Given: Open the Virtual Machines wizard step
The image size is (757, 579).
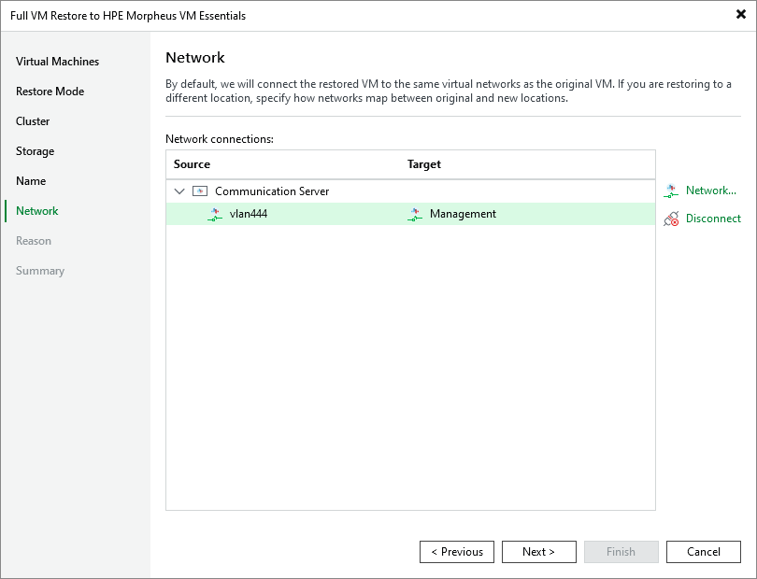Looking at the screenshot, I should coord(57,62).
